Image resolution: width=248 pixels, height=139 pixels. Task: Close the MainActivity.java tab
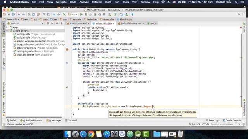(114, 23)
